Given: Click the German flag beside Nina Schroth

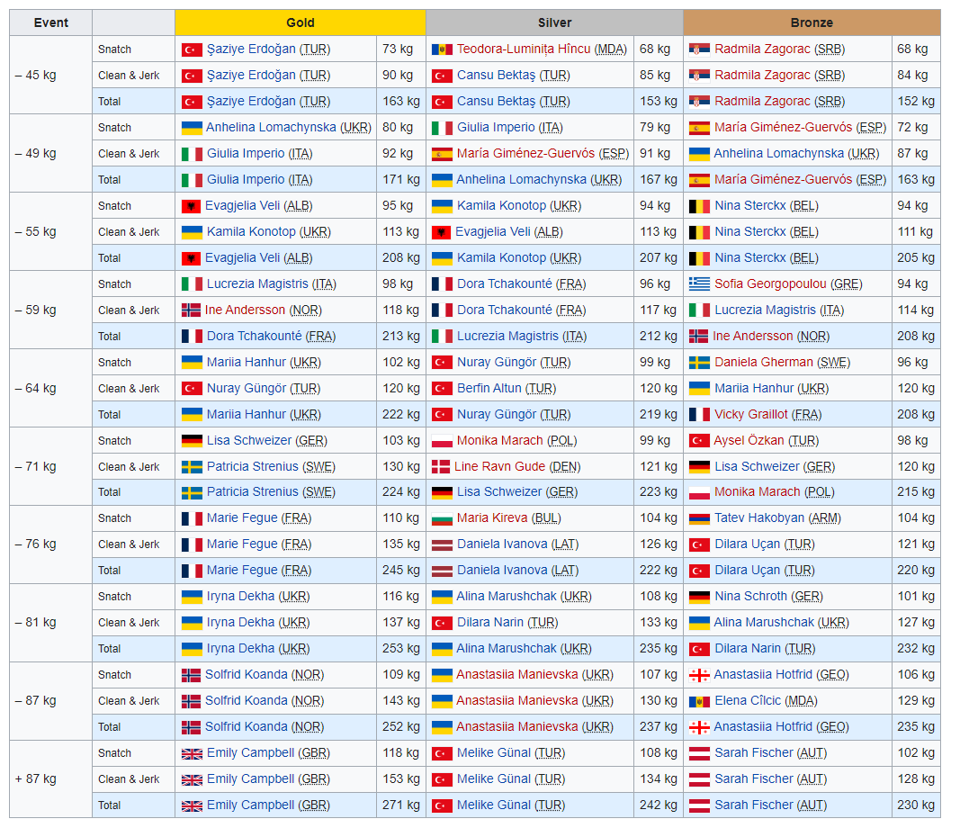Looking at the screenshot, I should point(699,597).
